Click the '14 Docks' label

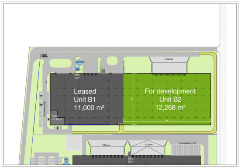click(x=169, y=59)
